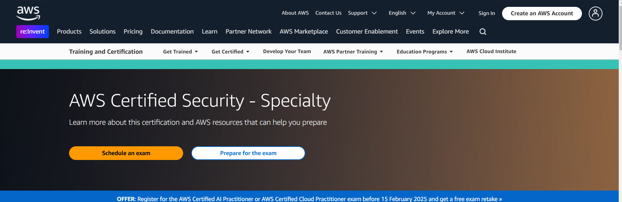Screen dimensions: 622x202
Task: Open the Solutions menu
Action: click(102, 32)
